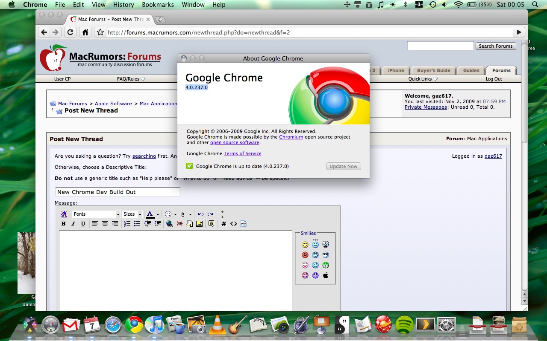Viewport: 547px width, 341px height.
Task: Align message text left
Action: coord(95,224)
